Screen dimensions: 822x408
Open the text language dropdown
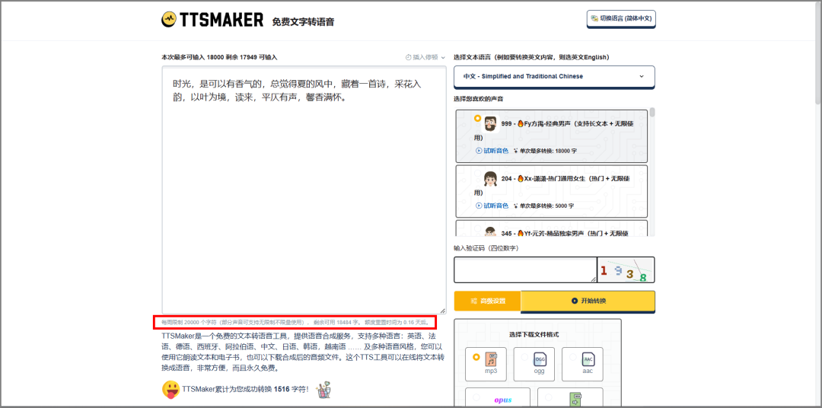pos(554,76)
